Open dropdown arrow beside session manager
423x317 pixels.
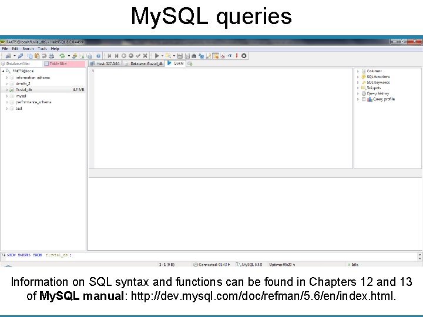coord(15,56)
